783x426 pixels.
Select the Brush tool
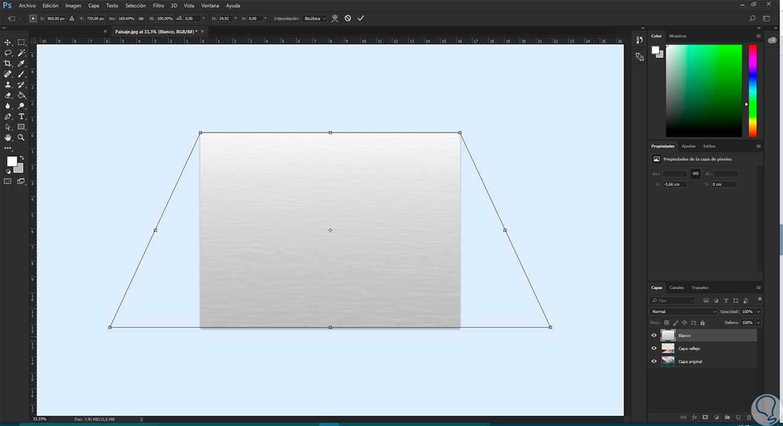tap(21, 74)
